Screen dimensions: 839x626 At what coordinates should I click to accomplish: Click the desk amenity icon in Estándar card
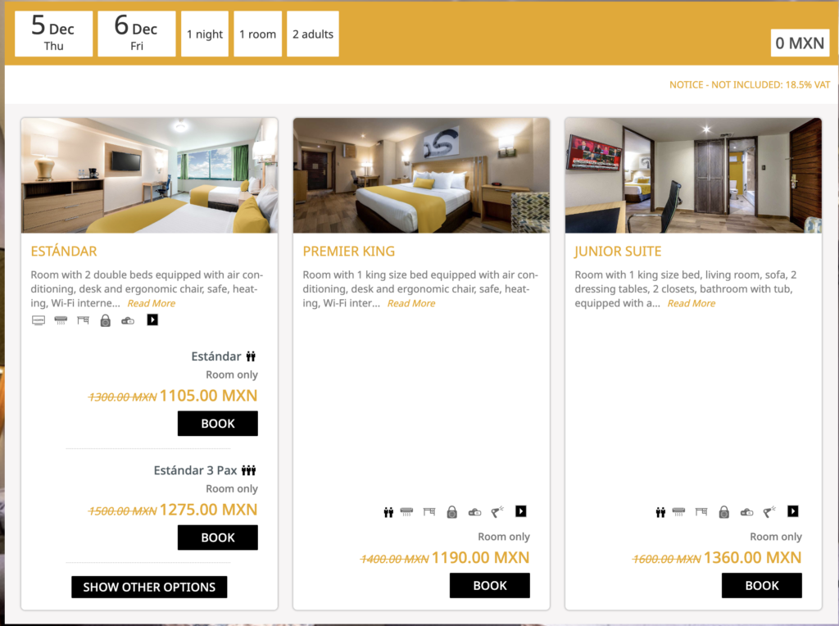tap(83, 320)
